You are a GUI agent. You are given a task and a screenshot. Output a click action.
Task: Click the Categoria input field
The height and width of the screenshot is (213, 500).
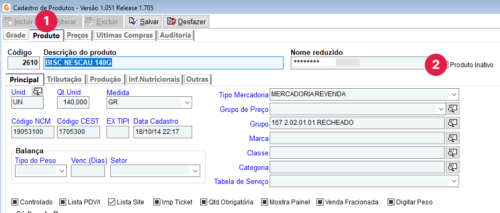(357, 167)
